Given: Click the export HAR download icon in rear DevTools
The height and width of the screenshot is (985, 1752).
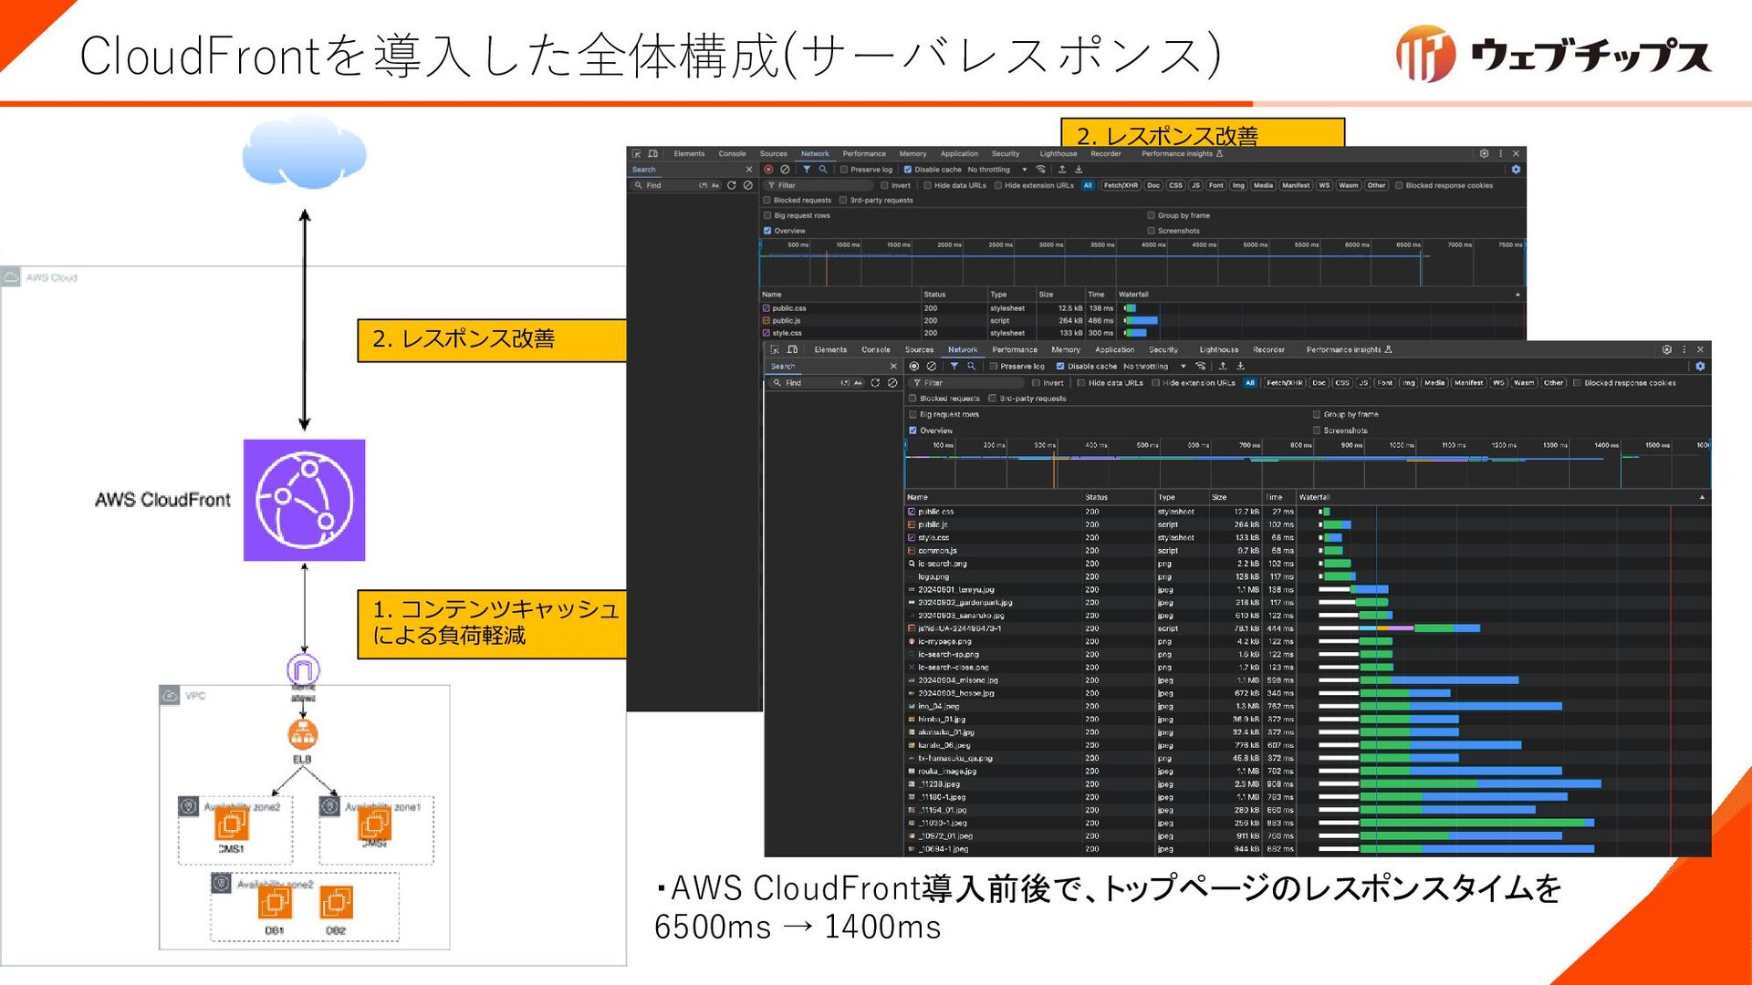Looking at the screenshot, I should coord(1079,170).
